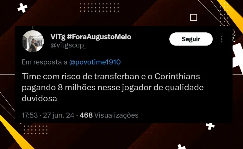This screenshot has width=243, height=149.
Task: Click the word Corinthians in the tweet
Action: click(177, 76)
